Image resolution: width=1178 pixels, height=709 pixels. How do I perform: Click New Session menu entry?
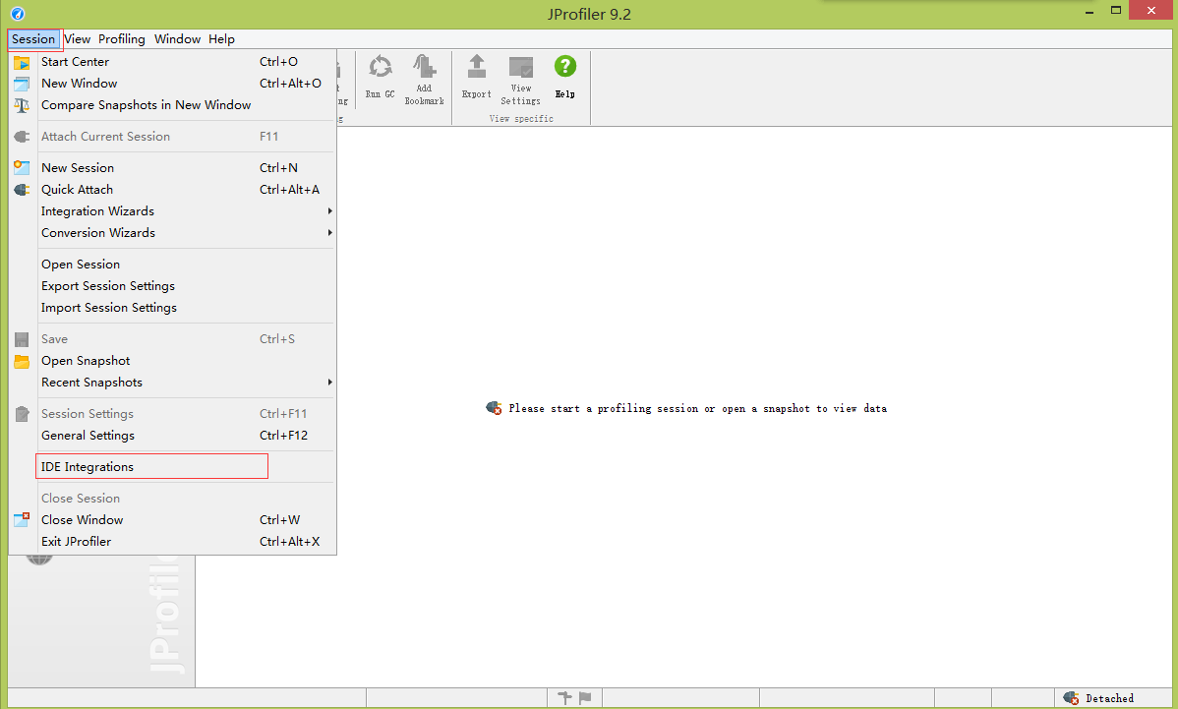click(x=172, y=167)
